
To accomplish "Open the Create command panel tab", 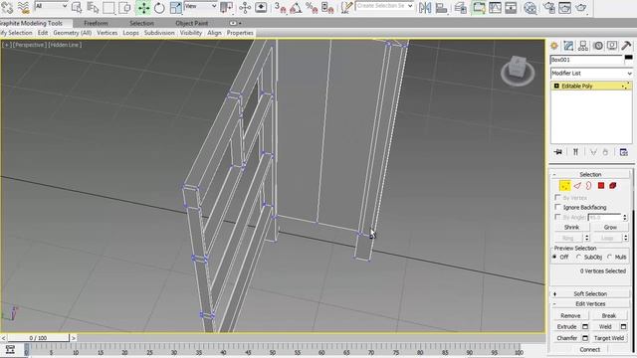I will pyautogui.click(x=554, y=46).
